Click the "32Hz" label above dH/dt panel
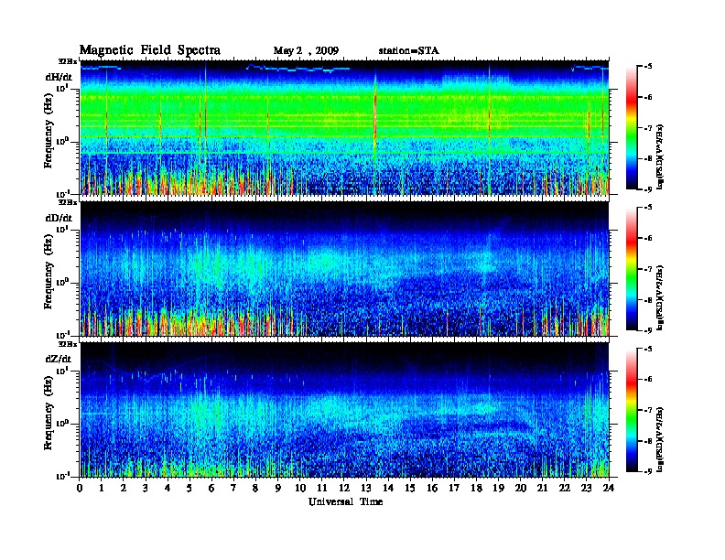This screenshot has width=725, height=560. click(68, 61)
